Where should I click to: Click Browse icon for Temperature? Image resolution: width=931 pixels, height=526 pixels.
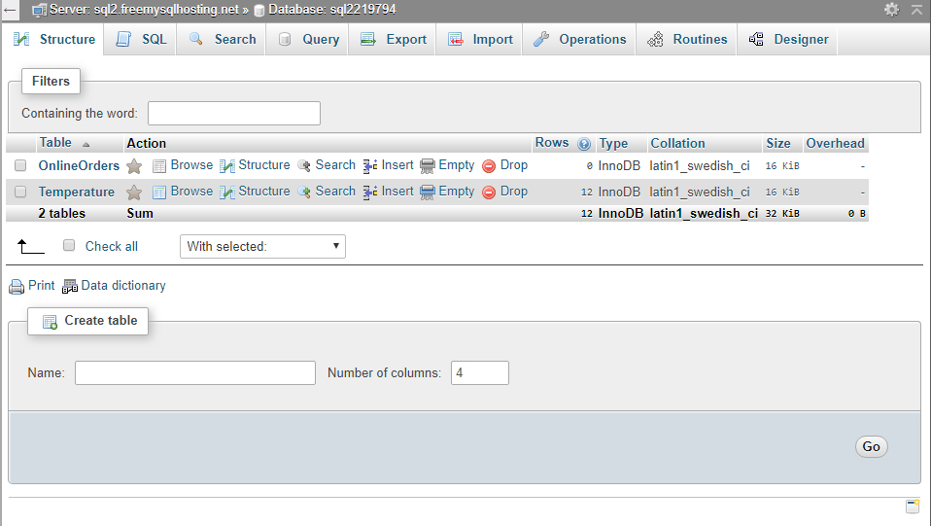[x=159, y=193]
